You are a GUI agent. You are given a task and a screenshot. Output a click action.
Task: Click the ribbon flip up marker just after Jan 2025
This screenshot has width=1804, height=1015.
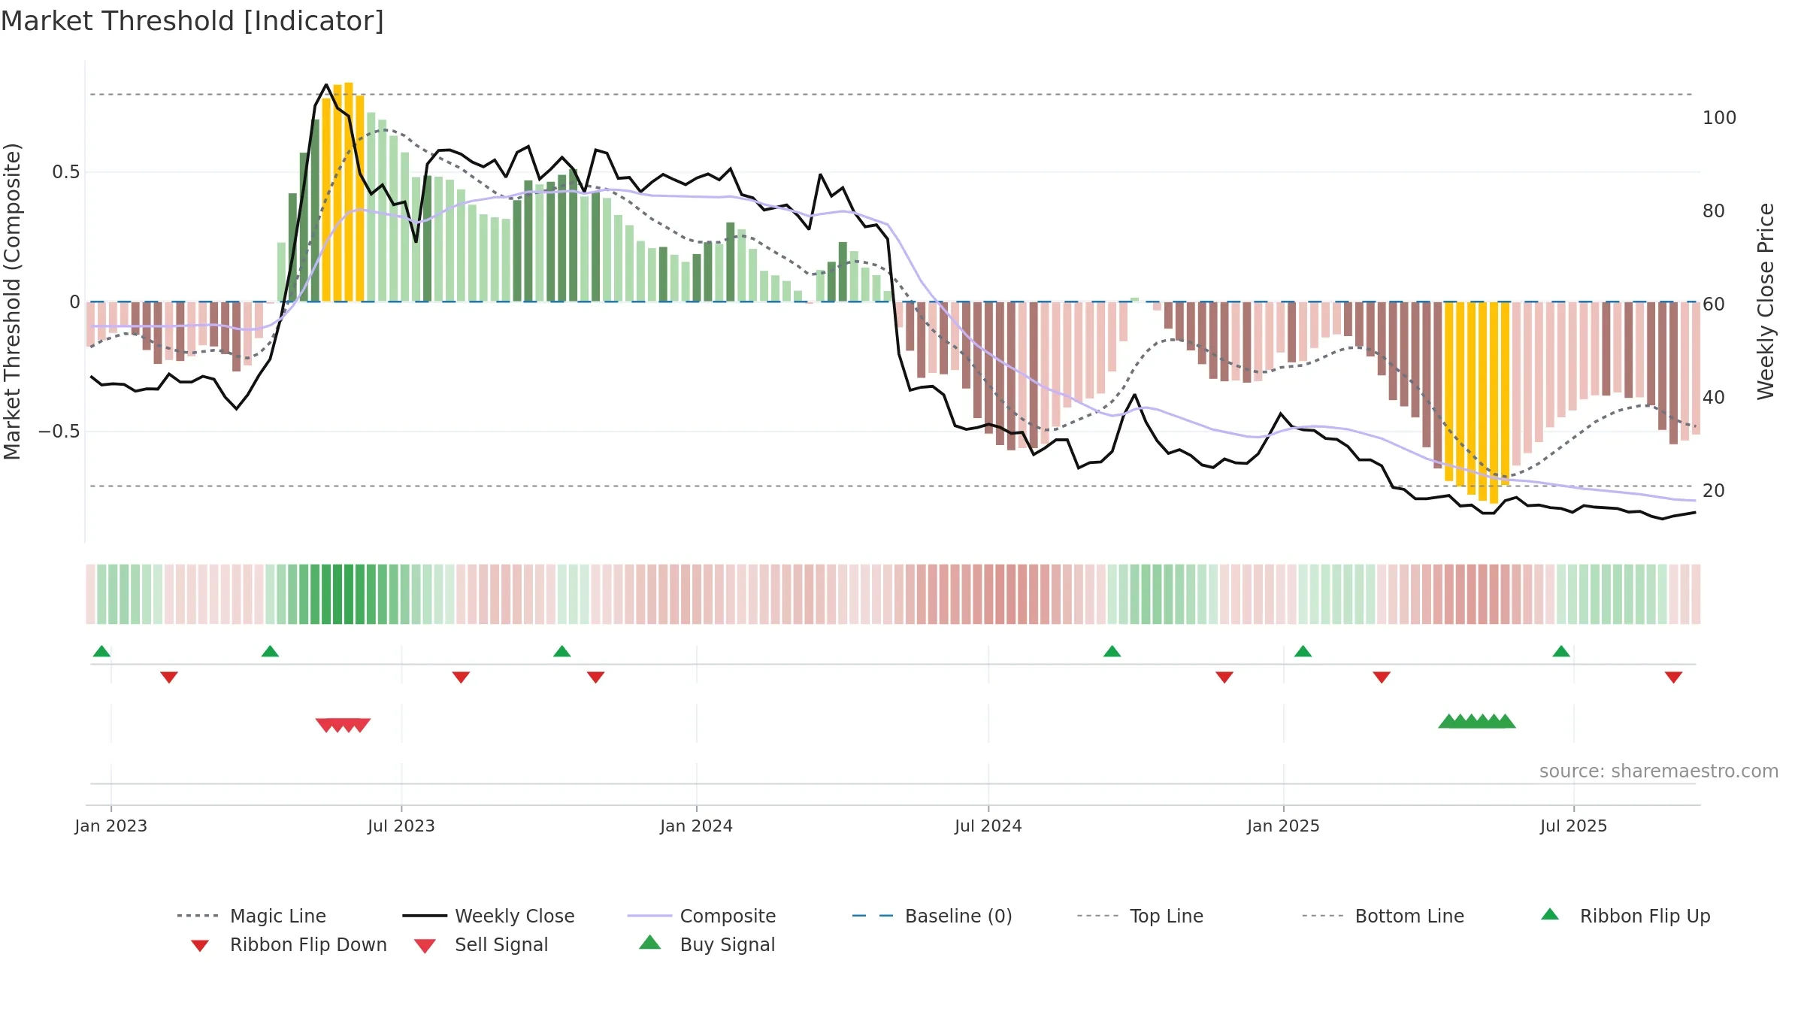coord(1303,651)
